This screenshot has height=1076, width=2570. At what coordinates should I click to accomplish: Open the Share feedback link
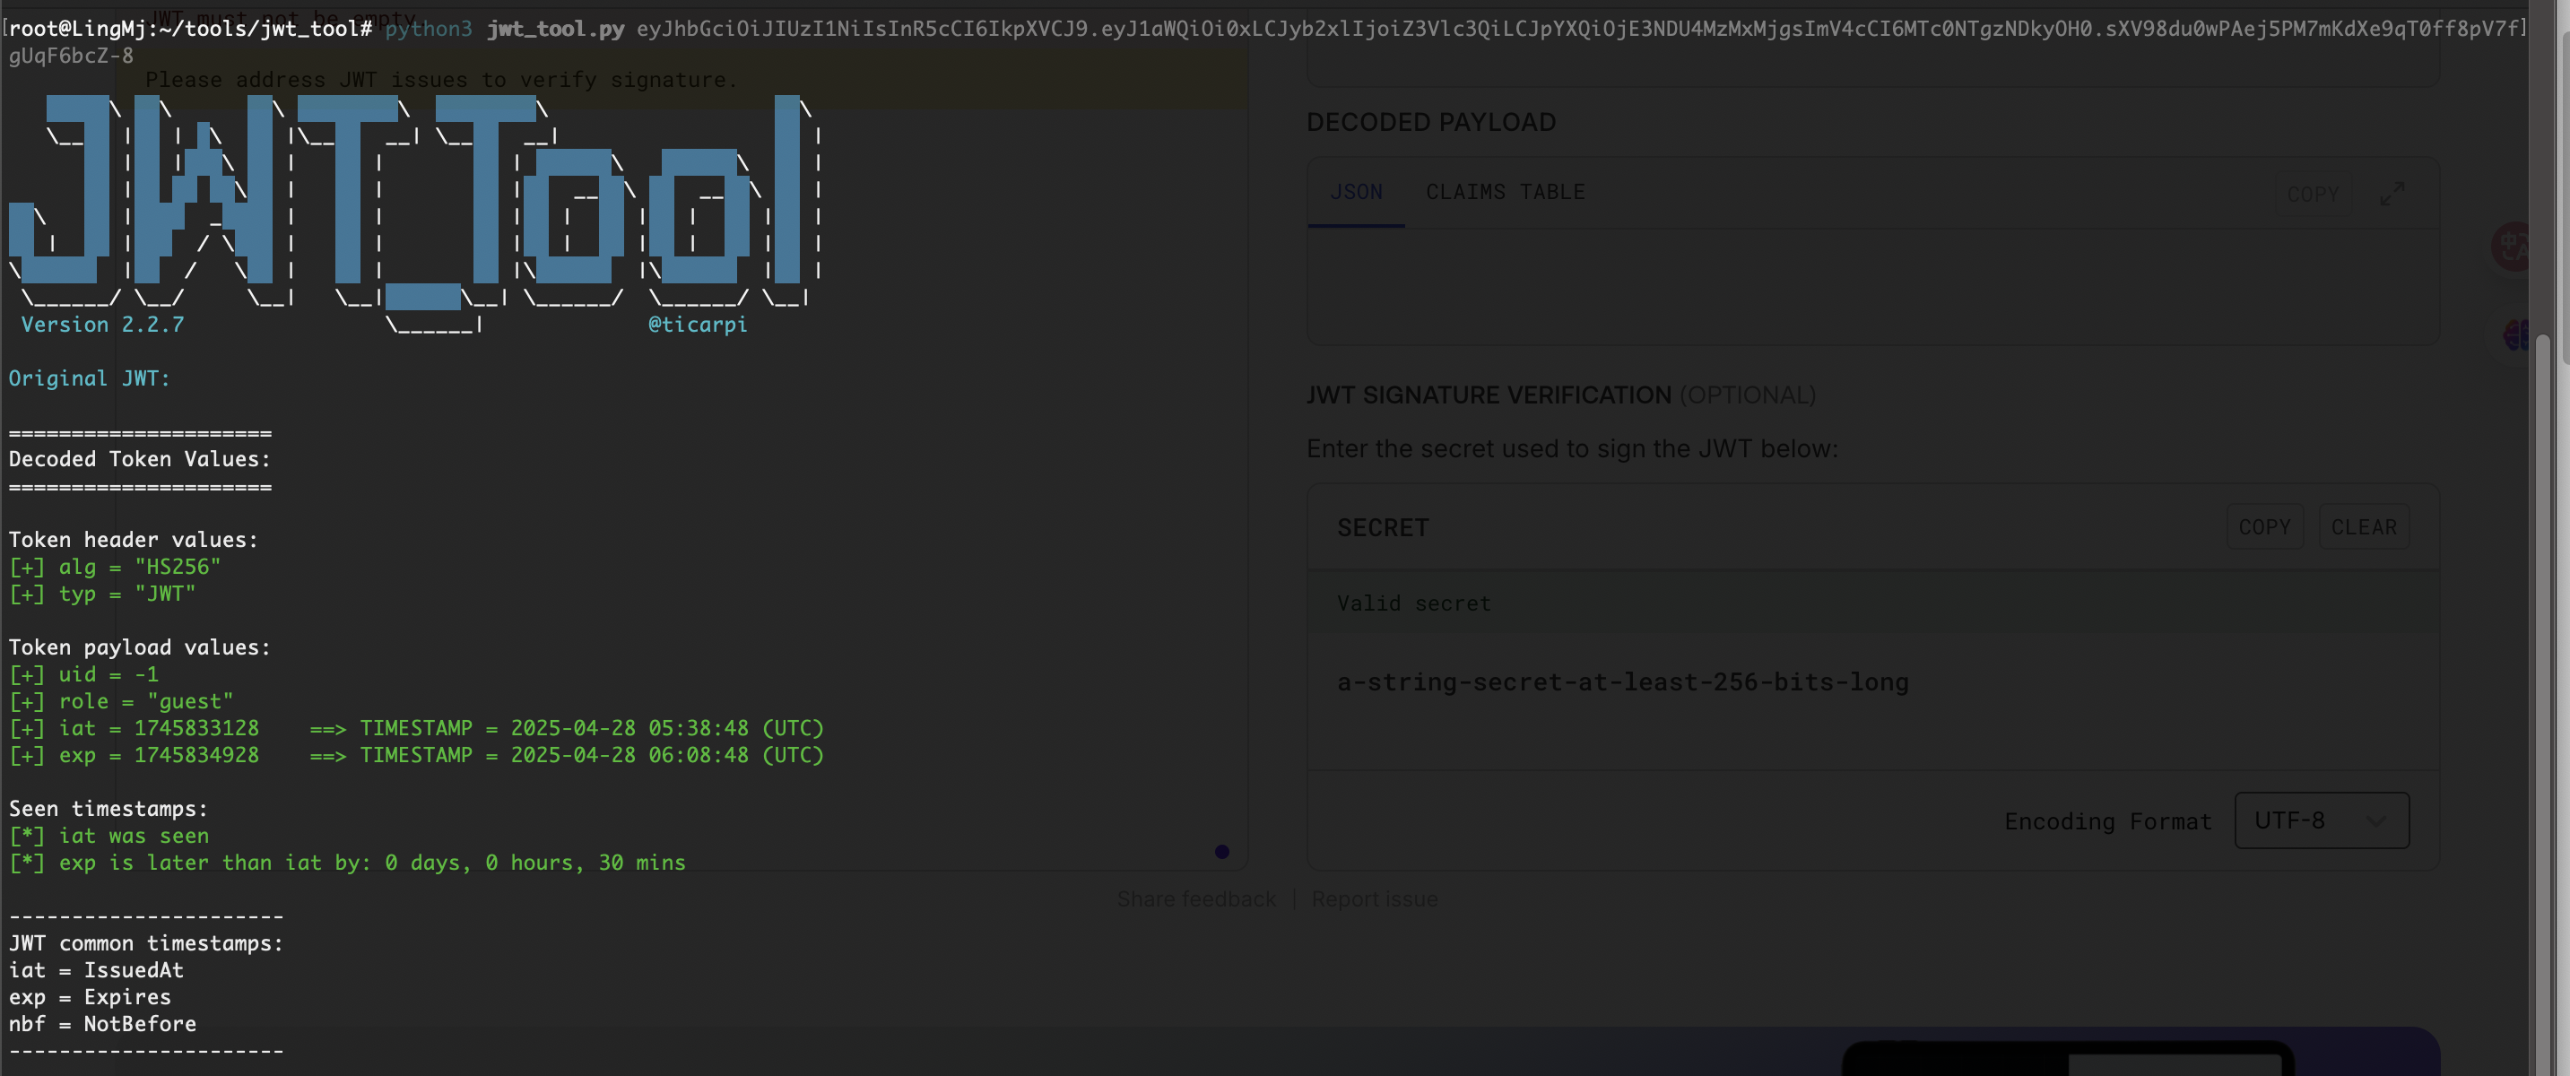(x=1196, y=898)
